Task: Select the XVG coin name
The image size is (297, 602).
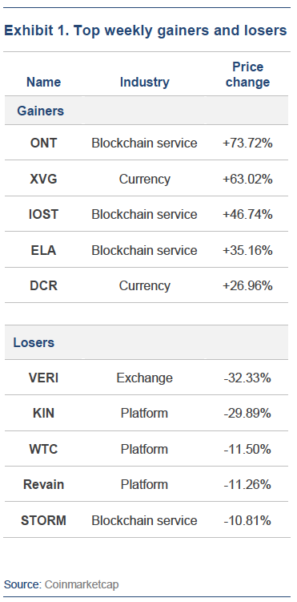Action: [43, 179]
